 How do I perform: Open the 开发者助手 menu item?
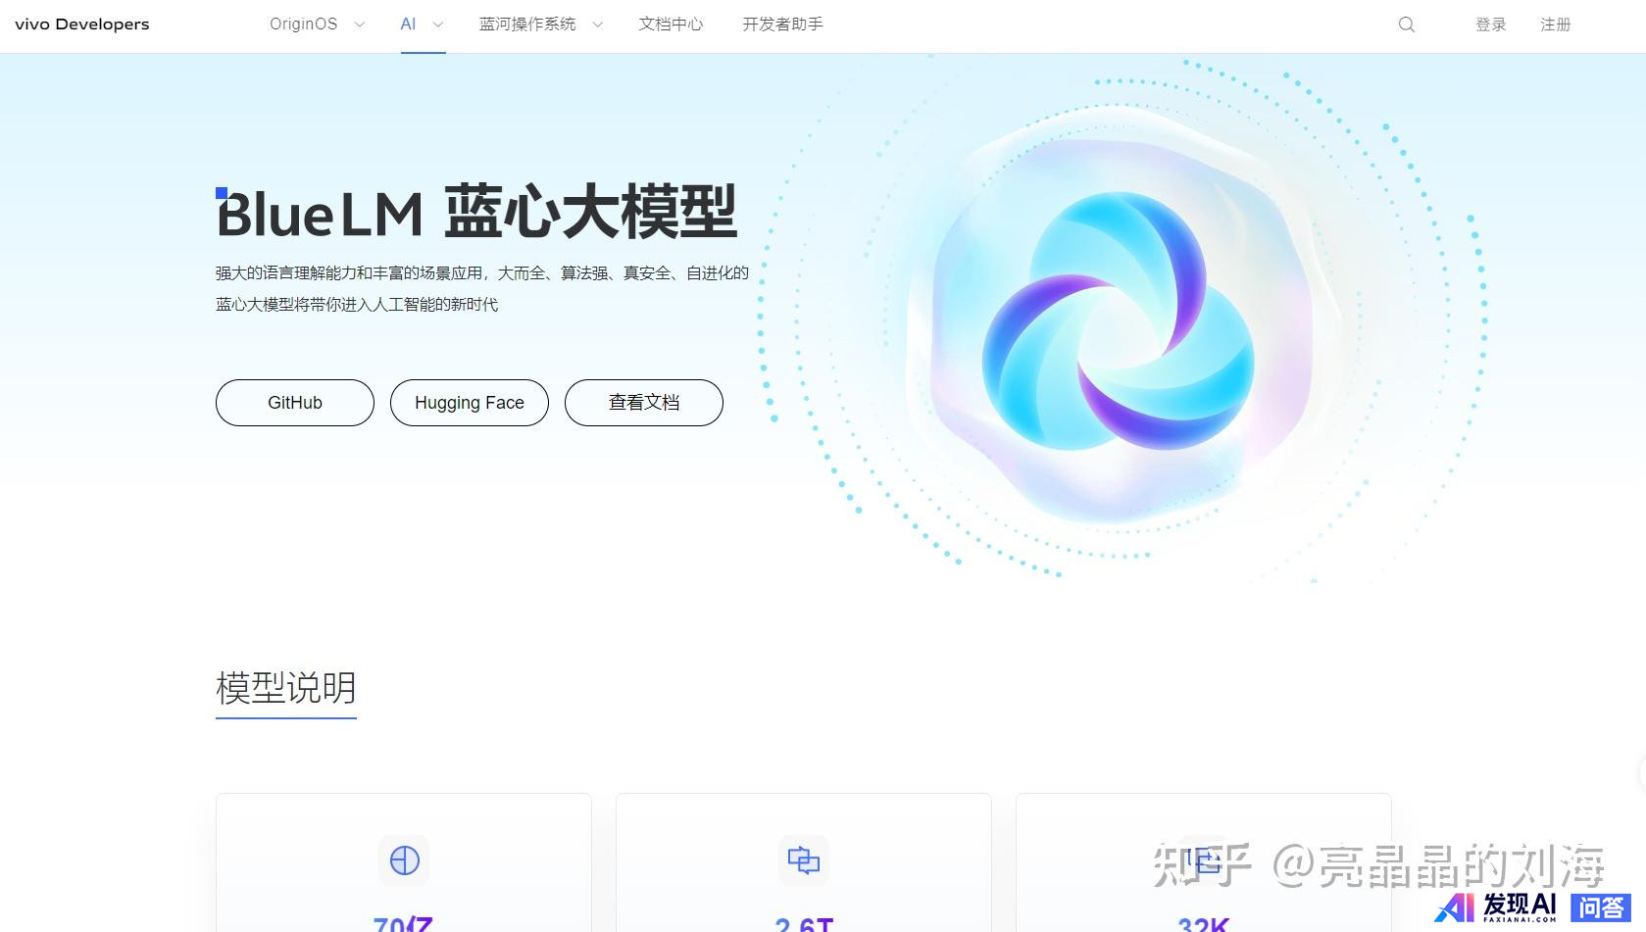[x=782, y=25]
